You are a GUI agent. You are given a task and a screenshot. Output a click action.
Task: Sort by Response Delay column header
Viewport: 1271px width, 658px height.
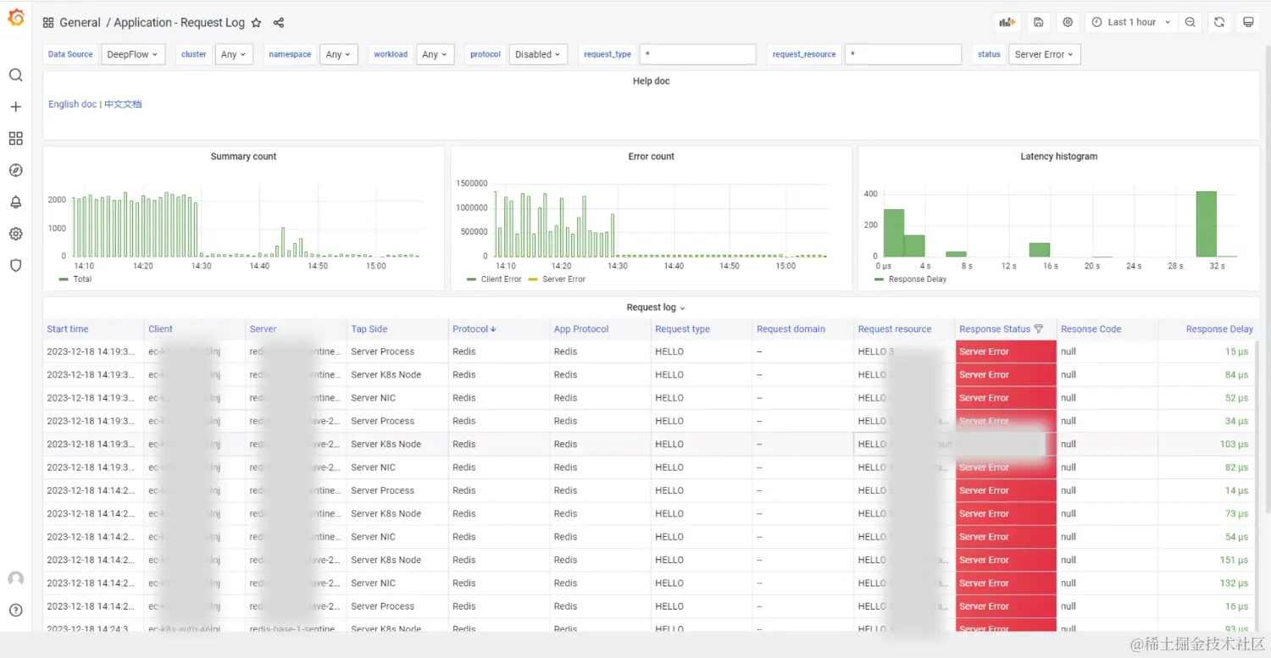click(x=1219, y=329)
